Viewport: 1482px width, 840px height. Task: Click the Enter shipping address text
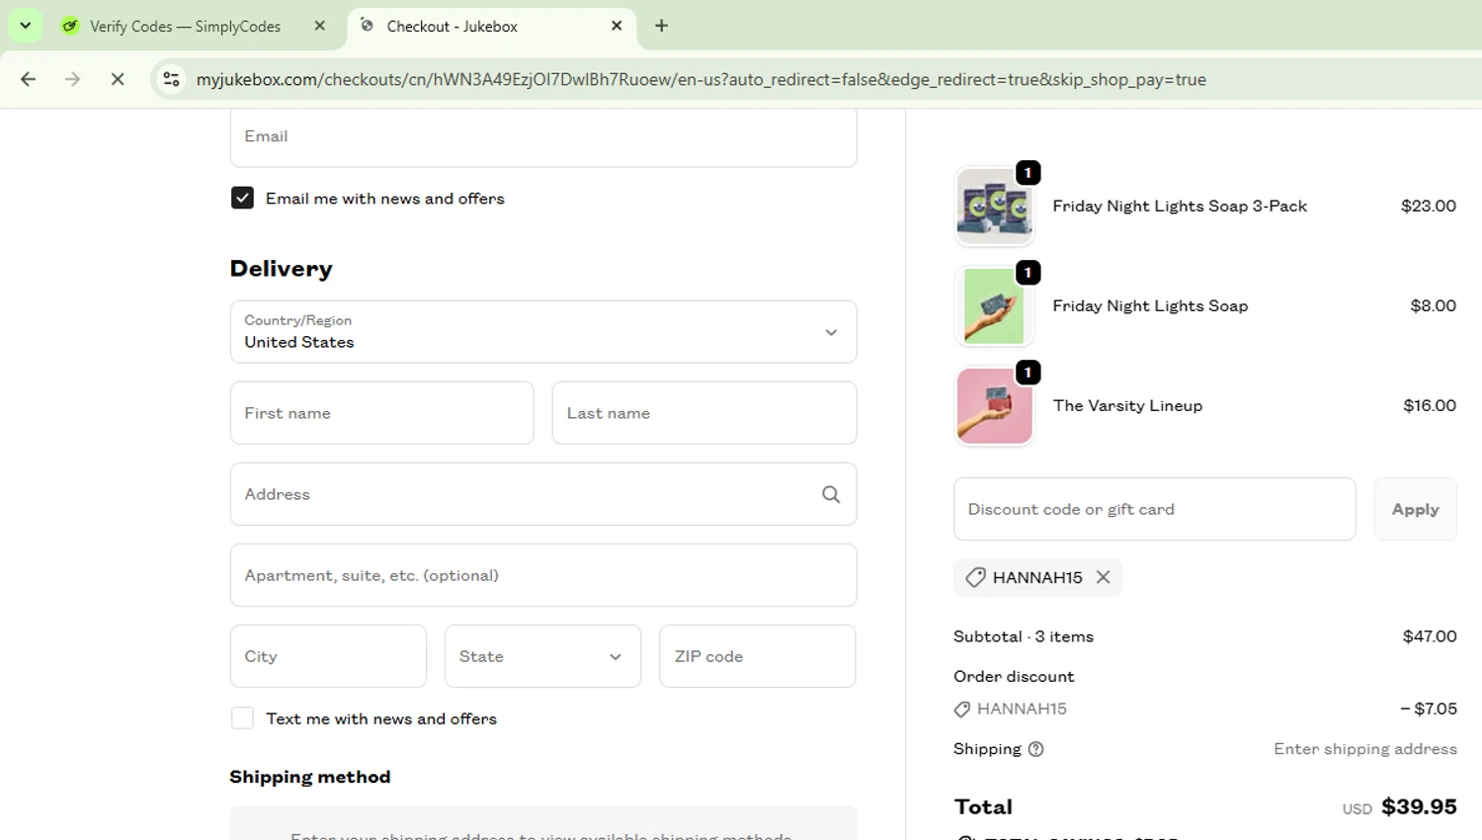click(x=1365, y=749)
